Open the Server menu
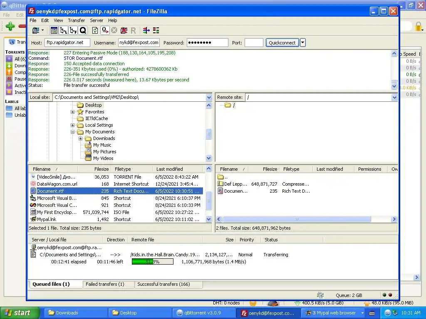The image size is (426, 319). click(x=97, y=20)
